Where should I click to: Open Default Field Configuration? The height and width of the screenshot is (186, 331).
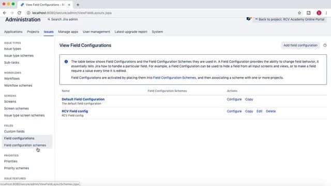coord(83,99)
